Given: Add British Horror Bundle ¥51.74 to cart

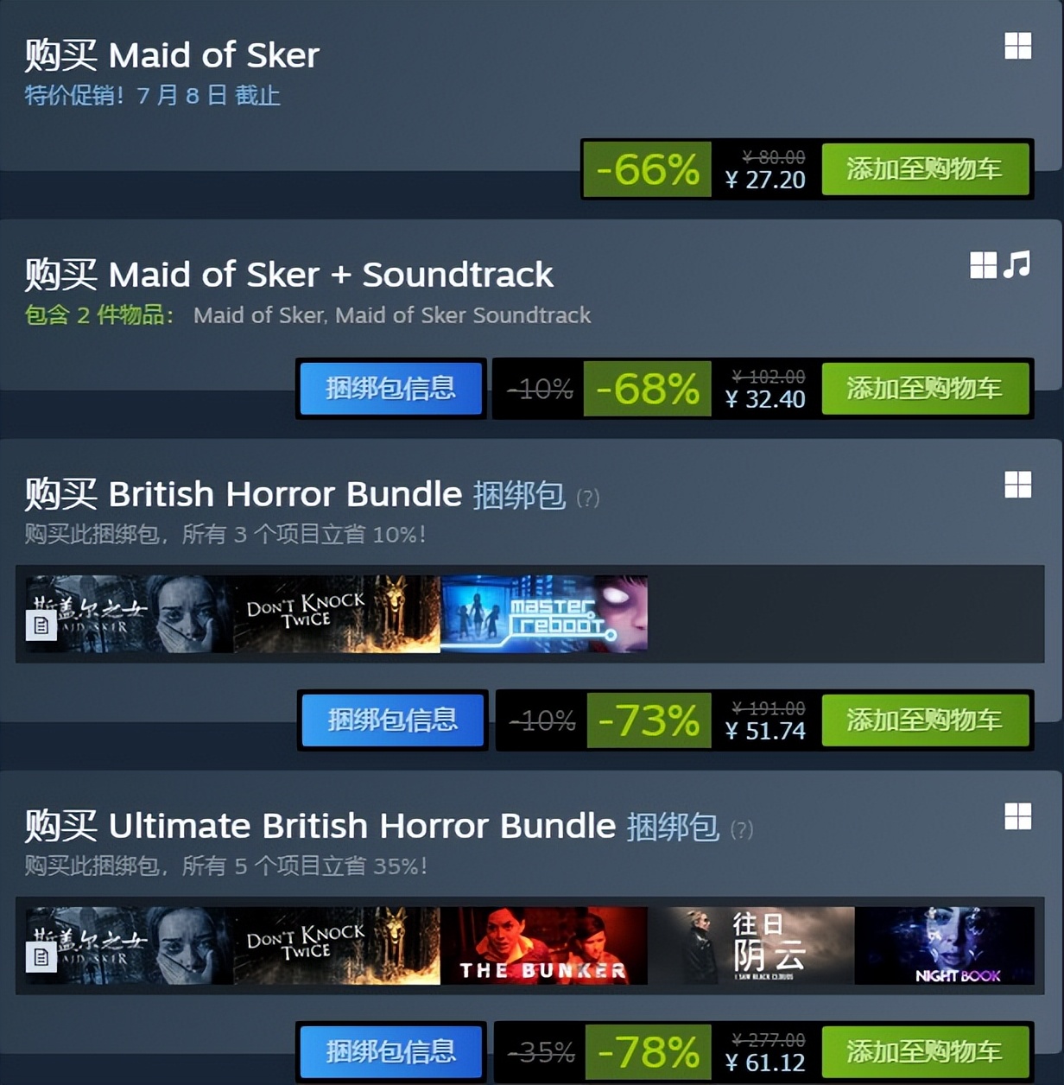Looking at the screenshot, I should point(925,720).
